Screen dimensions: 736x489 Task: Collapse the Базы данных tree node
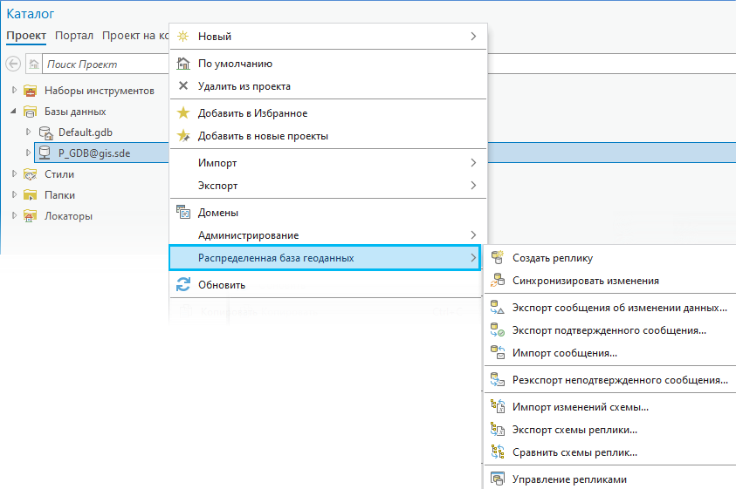14,111
